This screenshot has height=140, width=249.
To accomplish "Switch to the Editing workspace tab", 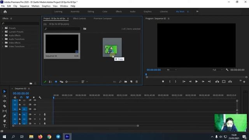I will click(x=91, y=12).
